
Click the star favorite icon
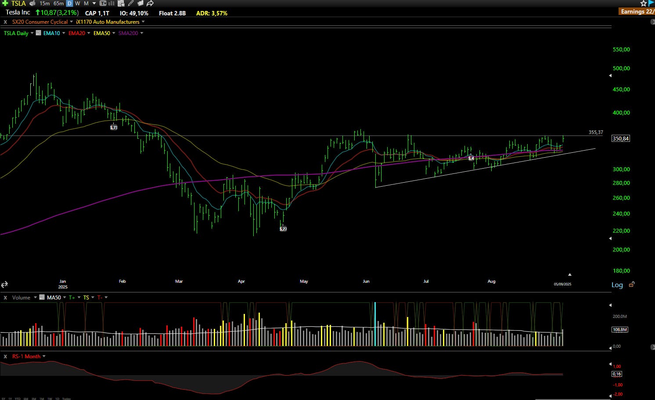coord(643,3)
